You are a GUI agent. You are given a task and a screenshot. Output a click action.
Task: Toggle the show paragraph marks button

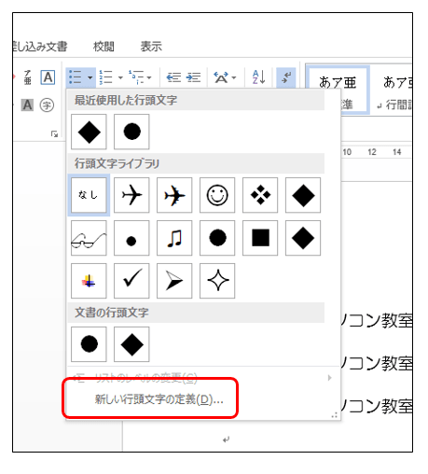(286, 77)
